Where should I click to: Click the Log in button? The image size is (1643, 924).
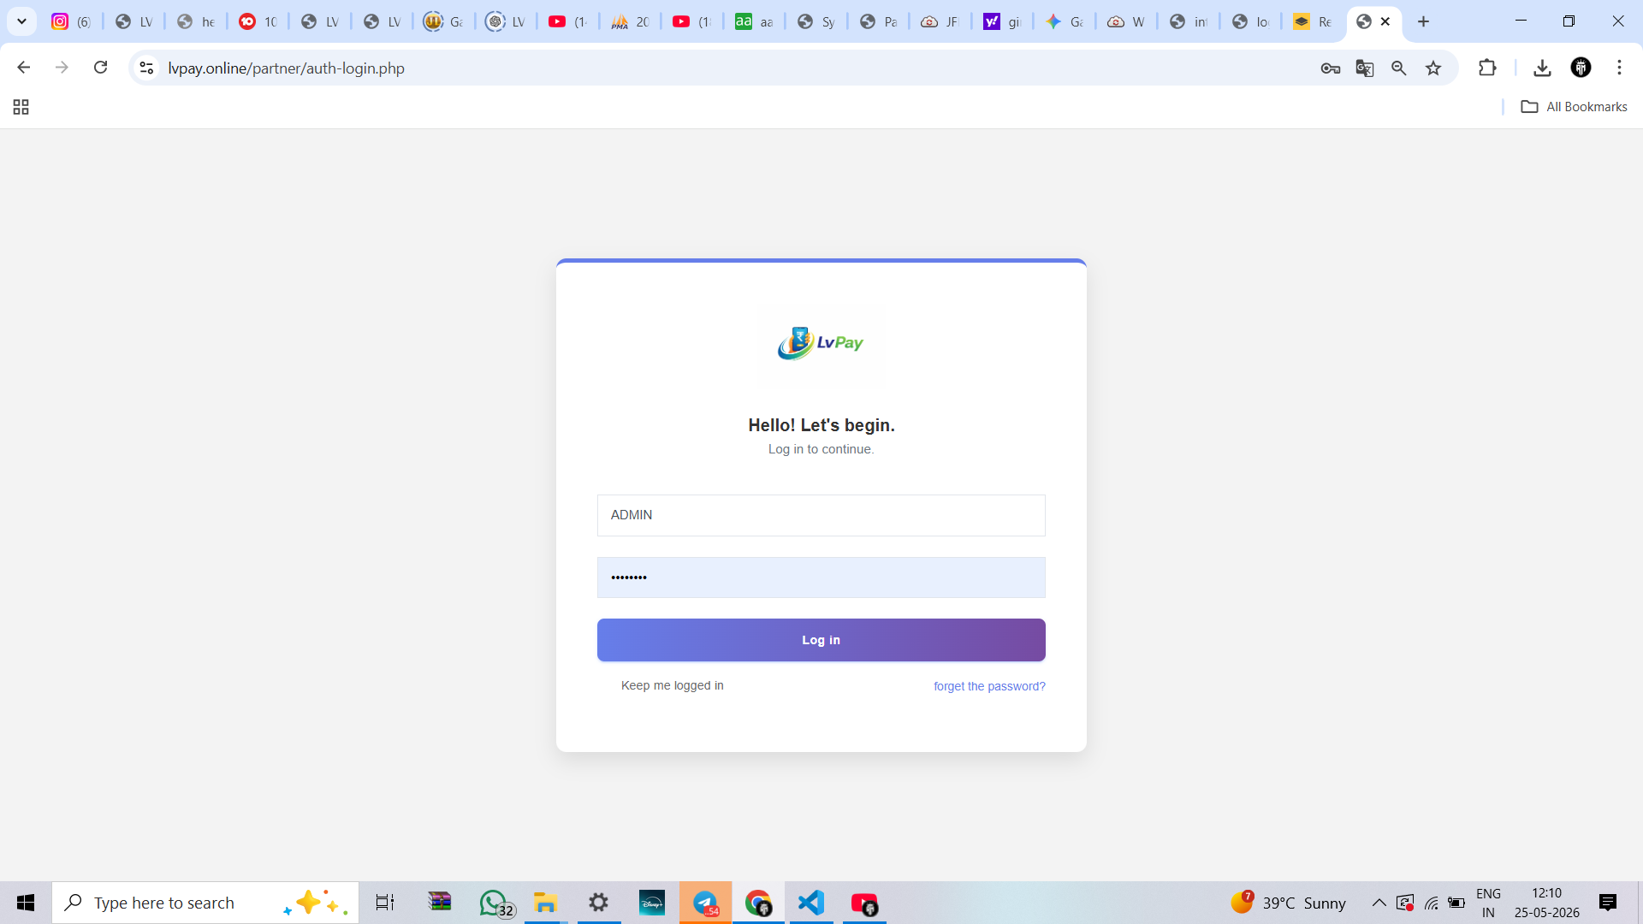tap(821, 640)
